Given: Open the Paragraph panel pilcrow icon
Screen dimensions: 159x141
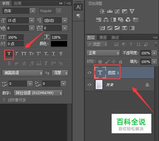Looking at the screenshot, I should [x=78, y=16].
